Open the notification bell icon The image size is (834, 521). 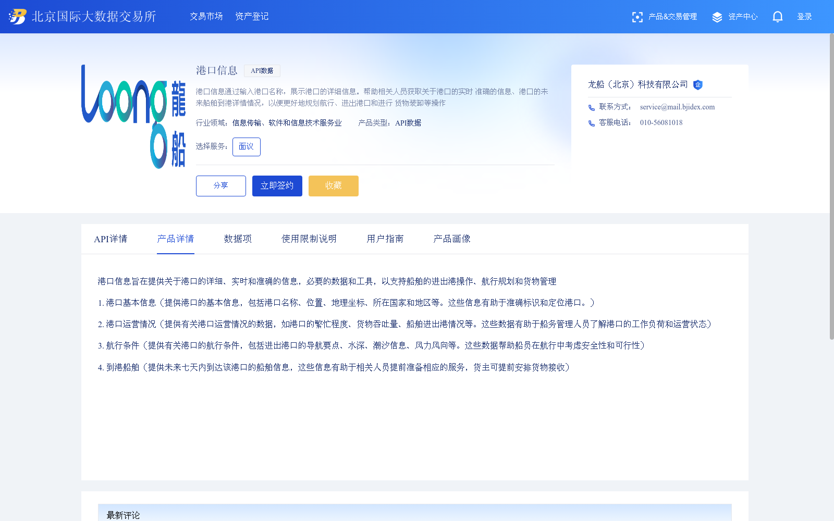(777, 17)
